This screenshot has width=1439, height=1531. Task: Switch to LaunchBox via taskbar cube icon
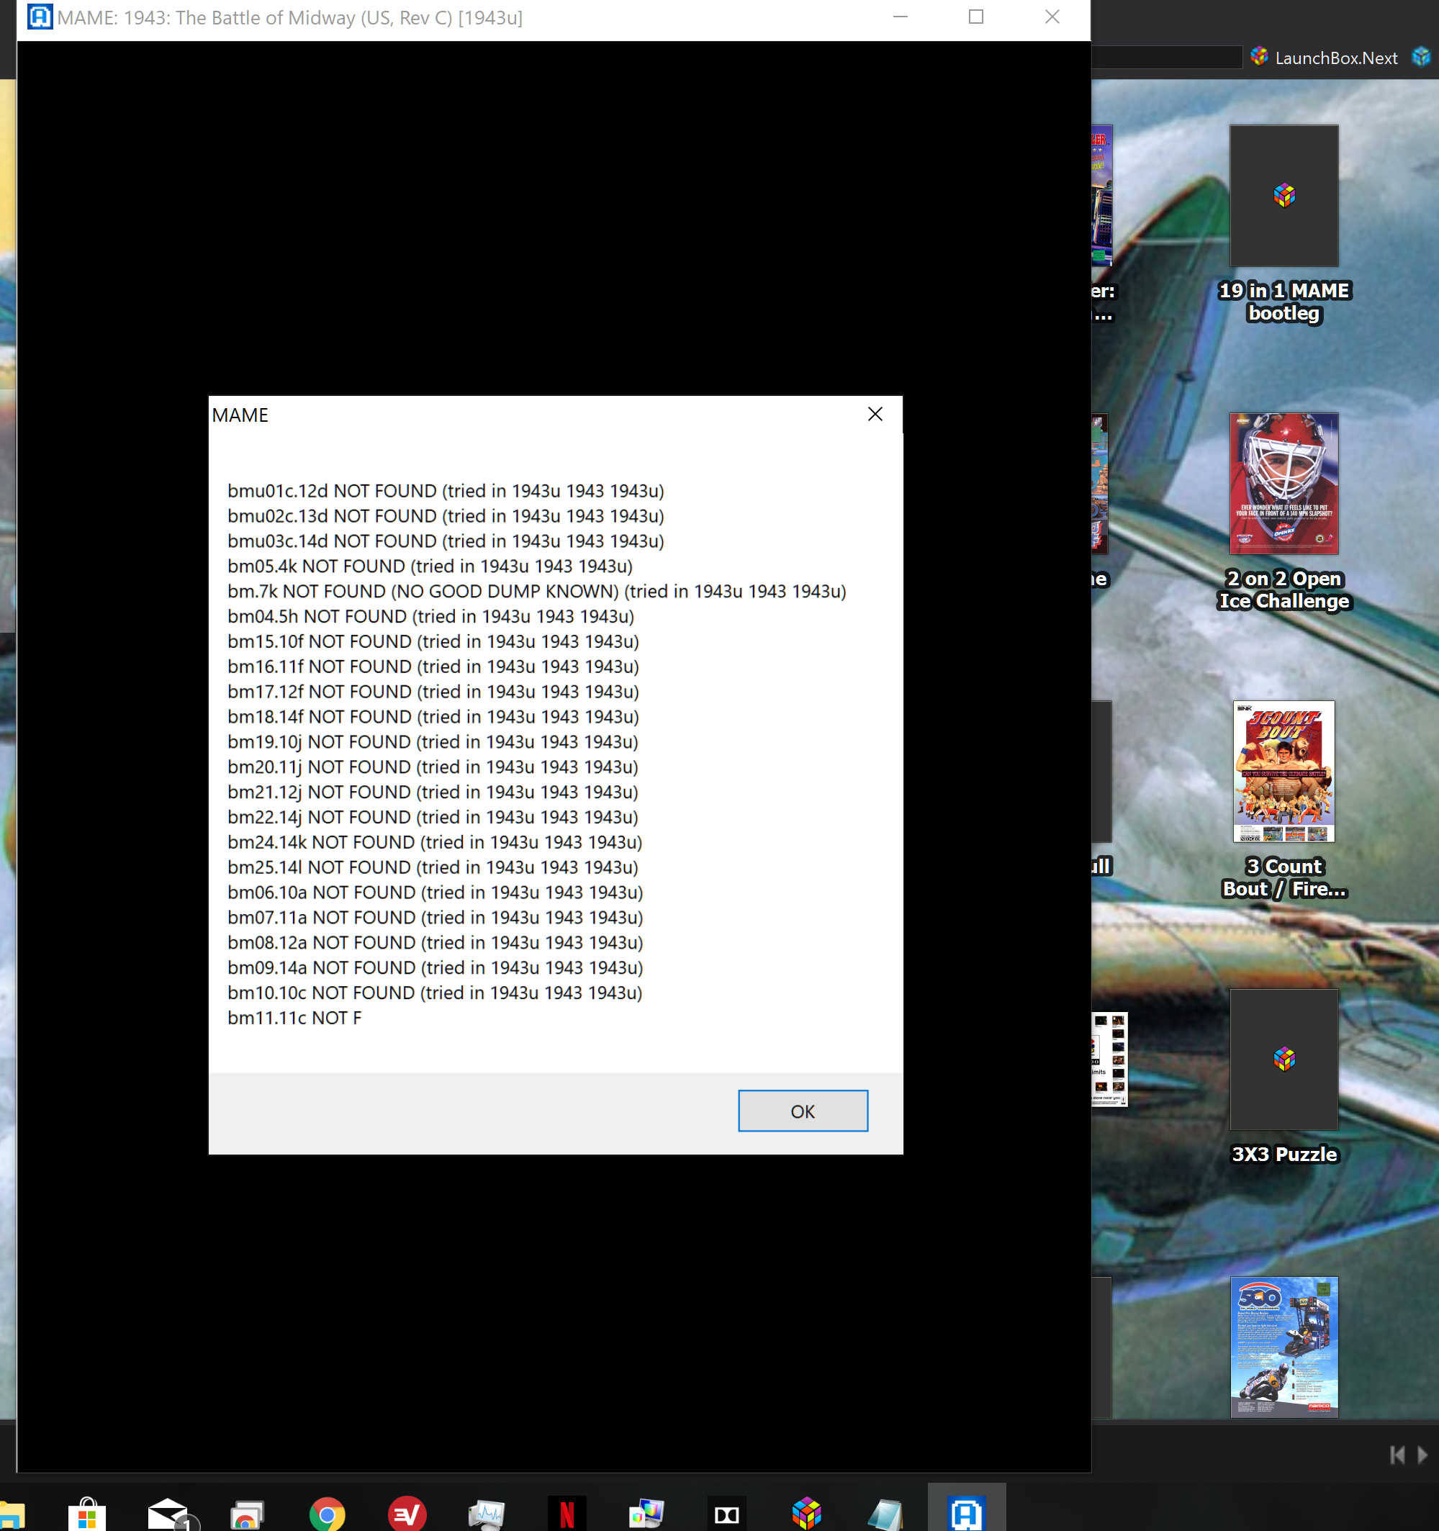click(x=806, y=1514)
